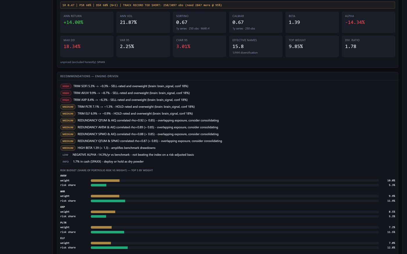This screenshot has width=407, height=254.
Task: Click the WHR risk share value 11.9%
Action: (x=391, y=201)
